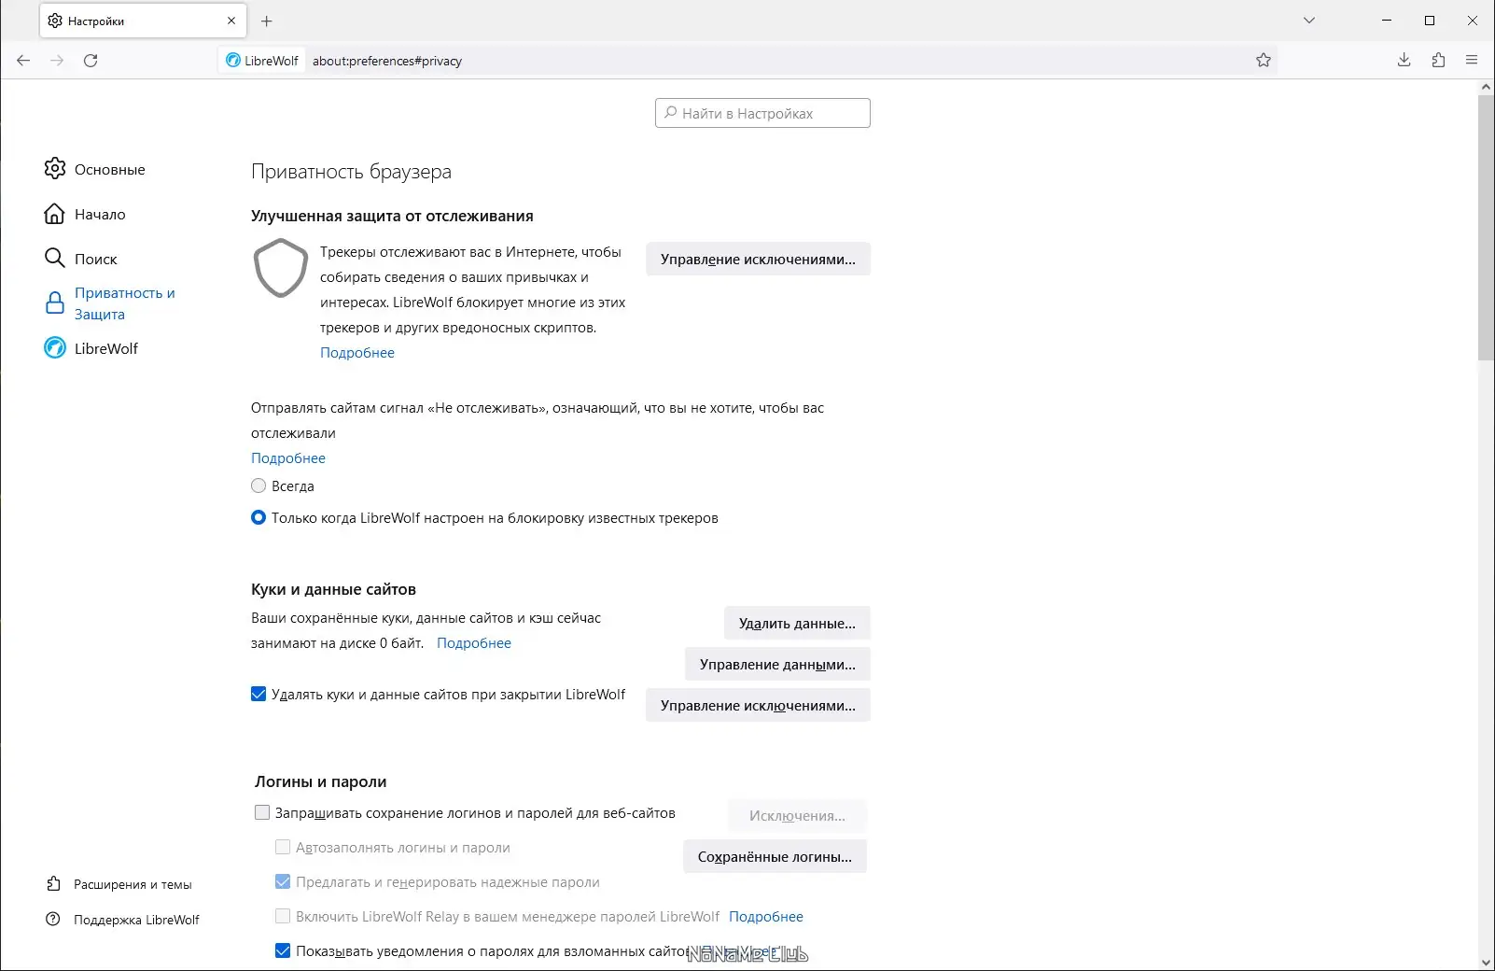
Task: Click the "Найти в Настройках" search field
Action: [763, 113]
